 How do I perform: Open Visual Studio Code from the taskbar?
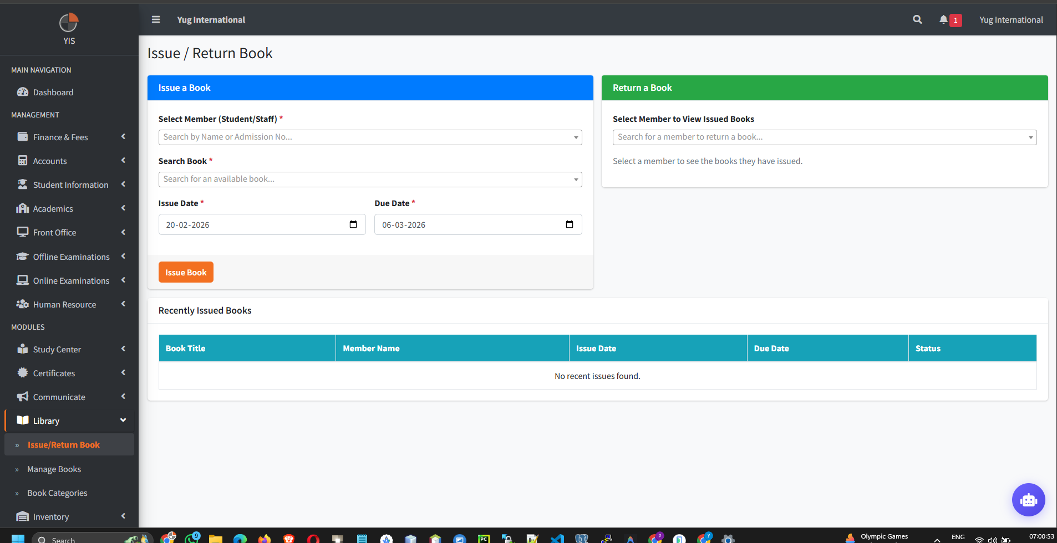click(x=557, y=537)
